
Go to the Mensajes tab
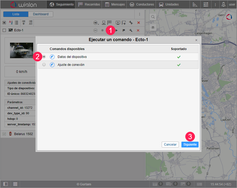coord(115,5)
